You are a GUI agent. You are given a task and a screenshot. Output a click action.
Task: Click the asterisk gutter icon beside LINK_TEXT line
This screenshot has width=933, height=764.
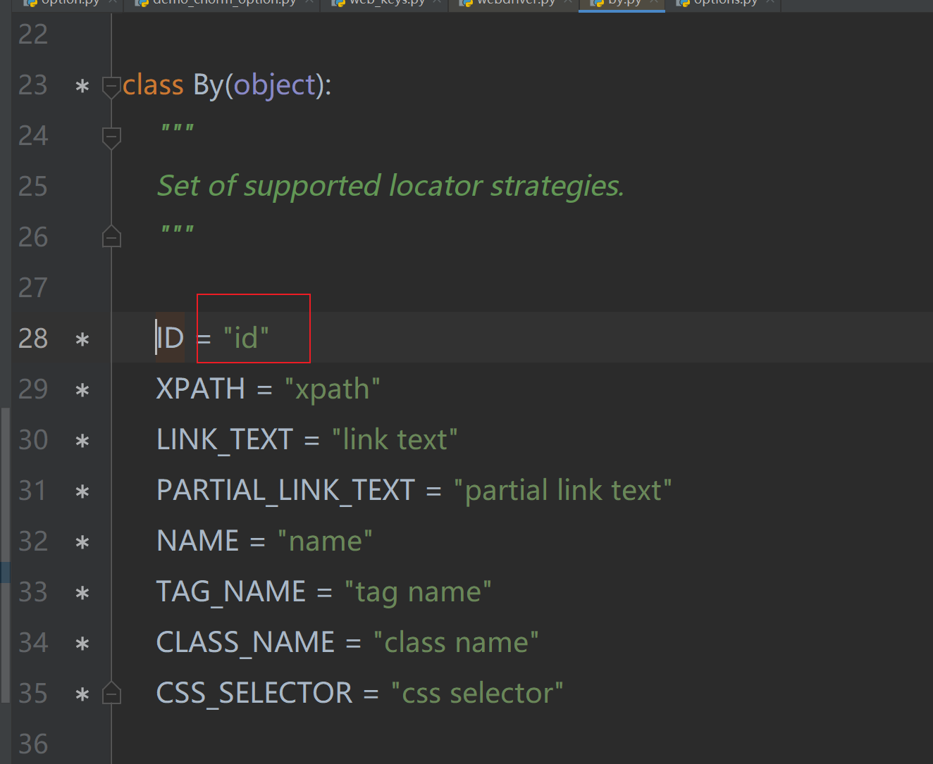click(82, 442)
